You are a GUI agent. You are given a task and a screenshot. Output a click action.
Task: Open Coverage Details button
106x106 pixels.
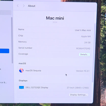pyautogui.click(x=85, y=55)
